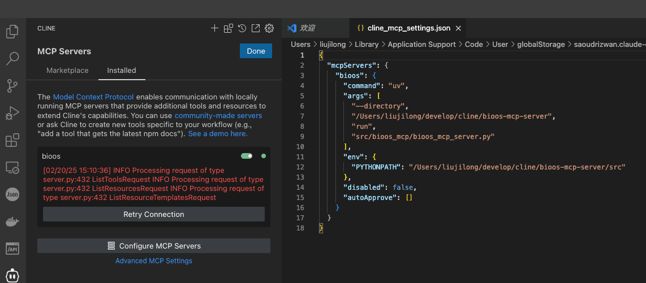Select the cline_mcp_settings.json editor tab
The width and height of the screenshot is (646, 283).
(x=408, y=28)
